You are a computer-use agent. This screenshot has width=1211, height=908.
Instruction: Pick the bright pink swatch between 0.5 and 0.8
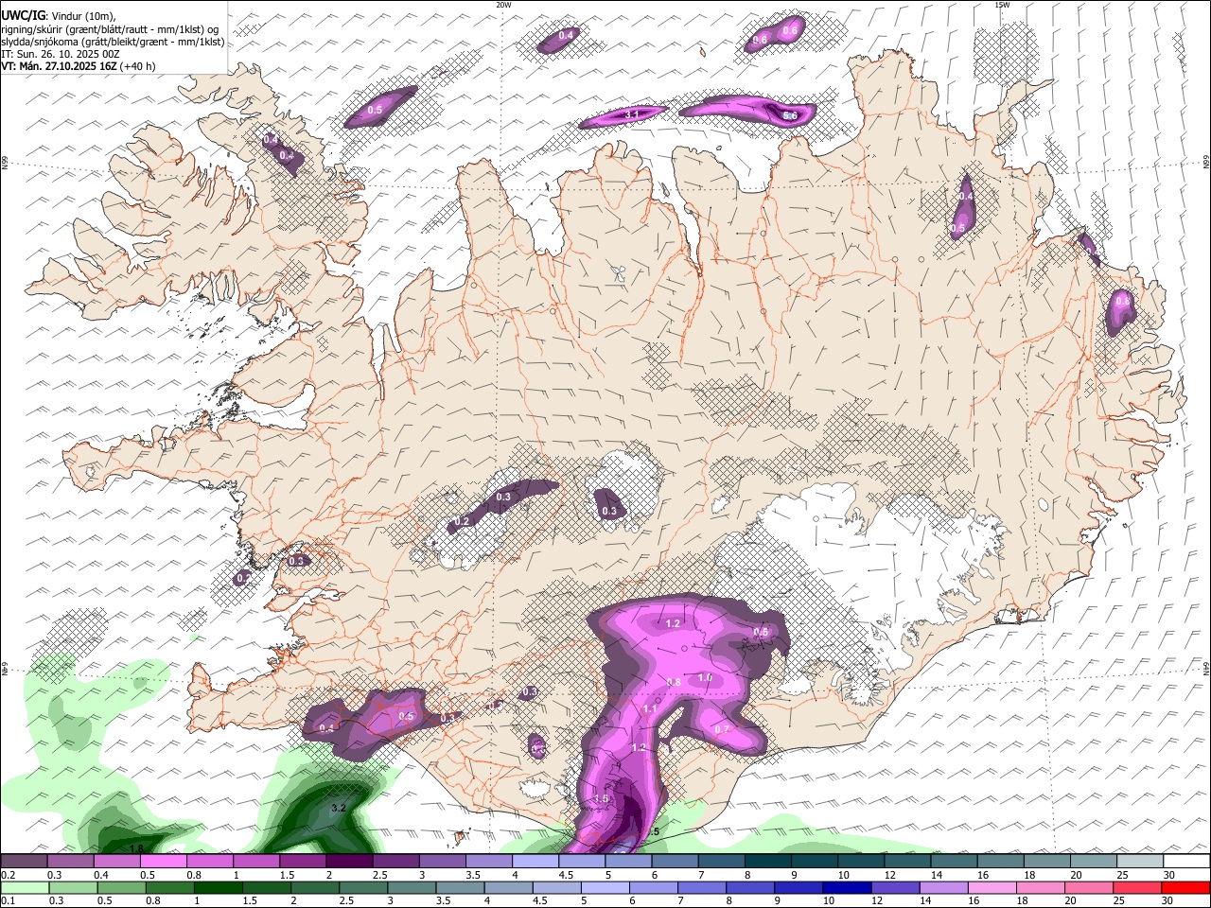[163, 861]
